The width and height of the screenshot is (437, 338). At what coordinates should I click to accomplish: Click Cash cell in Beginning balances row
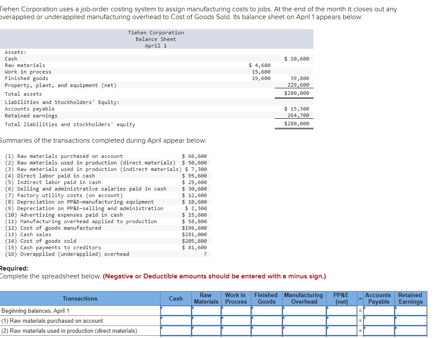click(176, 311)
